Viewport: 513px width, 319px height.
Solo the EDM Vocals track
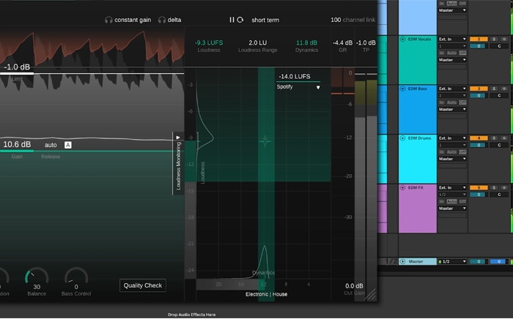tap(494, 40)
